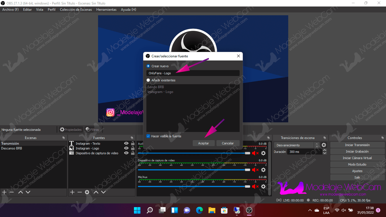Viewport: 386px width, 217px height.
Task: Open the Herramientas menu
Action: (x=106, y=10)
